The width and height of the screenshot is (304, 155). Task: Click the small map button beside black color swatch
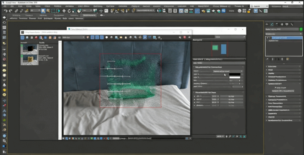click(x=242, y=74)
